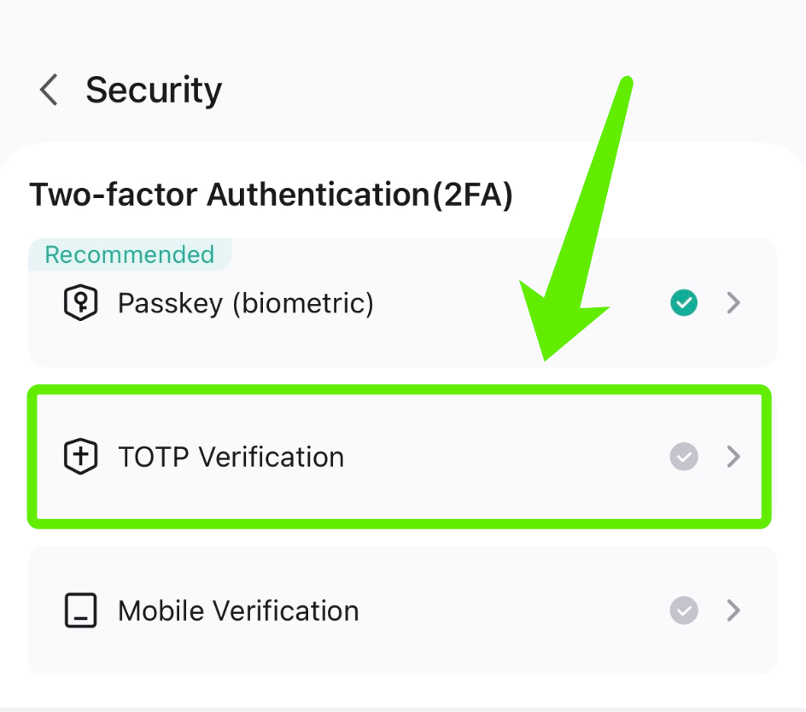Expand the Mobile Verification row chevron
Image resolution: width=806 pixels, height=712 pixels.
point(733,610)
